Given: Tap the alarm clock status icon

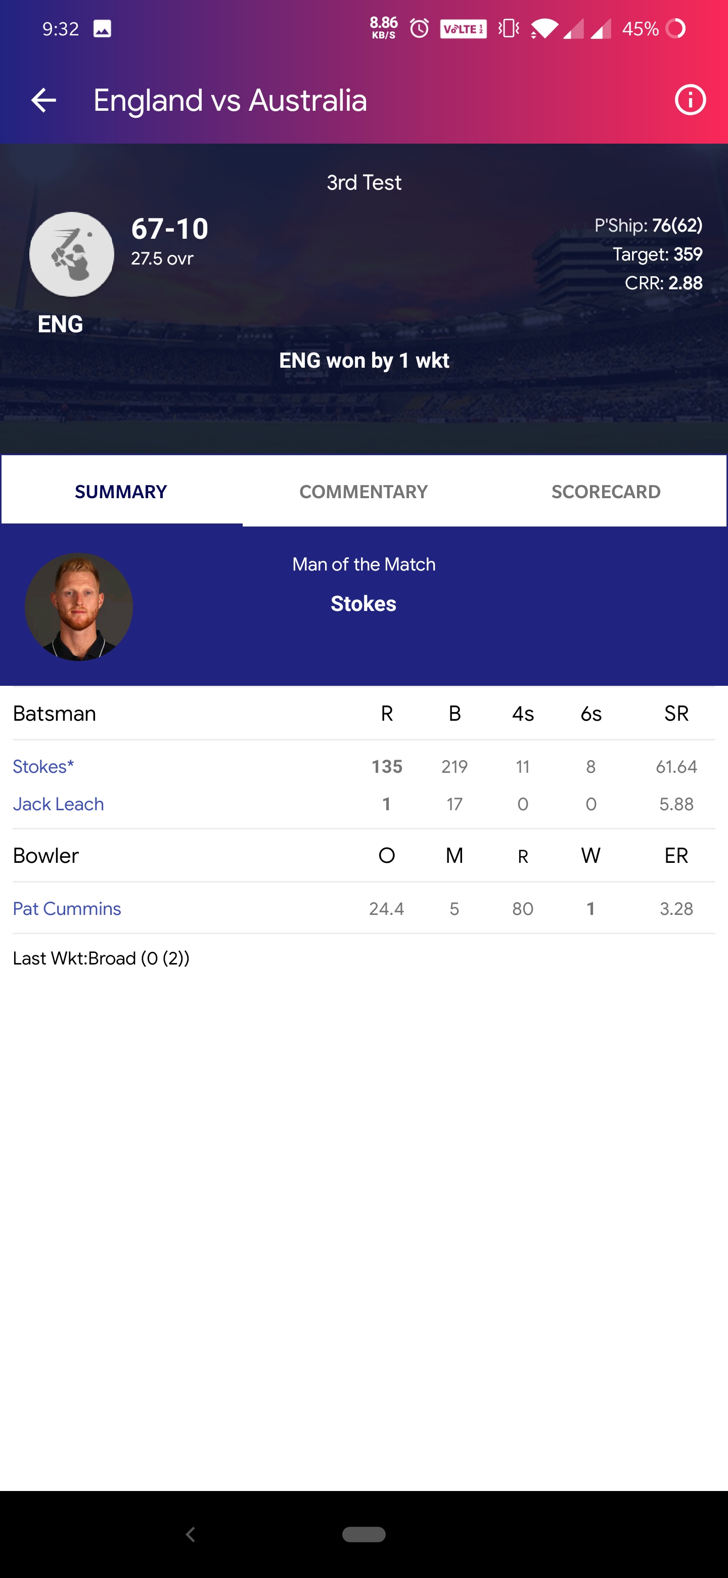Looking at the screenshot, I should [420, 28].
